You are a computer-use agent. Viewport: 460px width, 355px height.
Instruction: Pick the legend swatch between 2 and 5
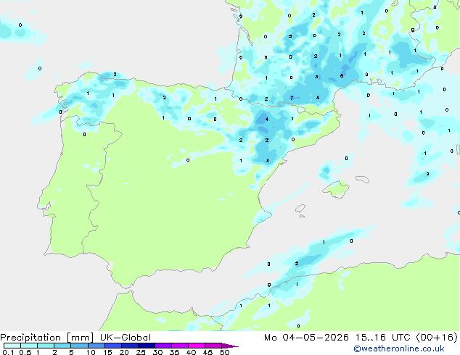pyautogui.click(x=62, y=346)
